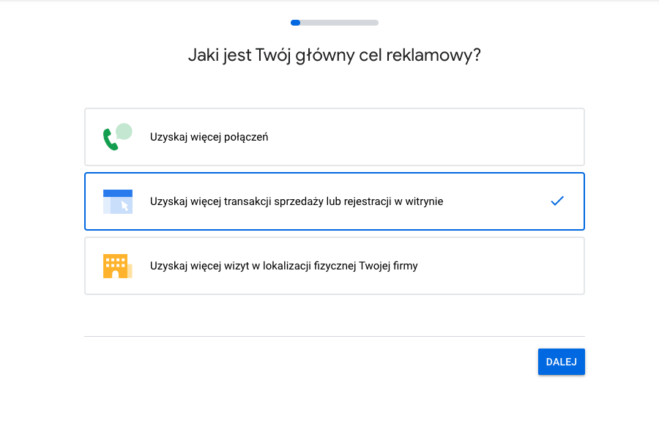Image resolution: width=659 pixels, height=432 pixels.
Task: Click the blue filled segment of progress bar
Action: 296,23
